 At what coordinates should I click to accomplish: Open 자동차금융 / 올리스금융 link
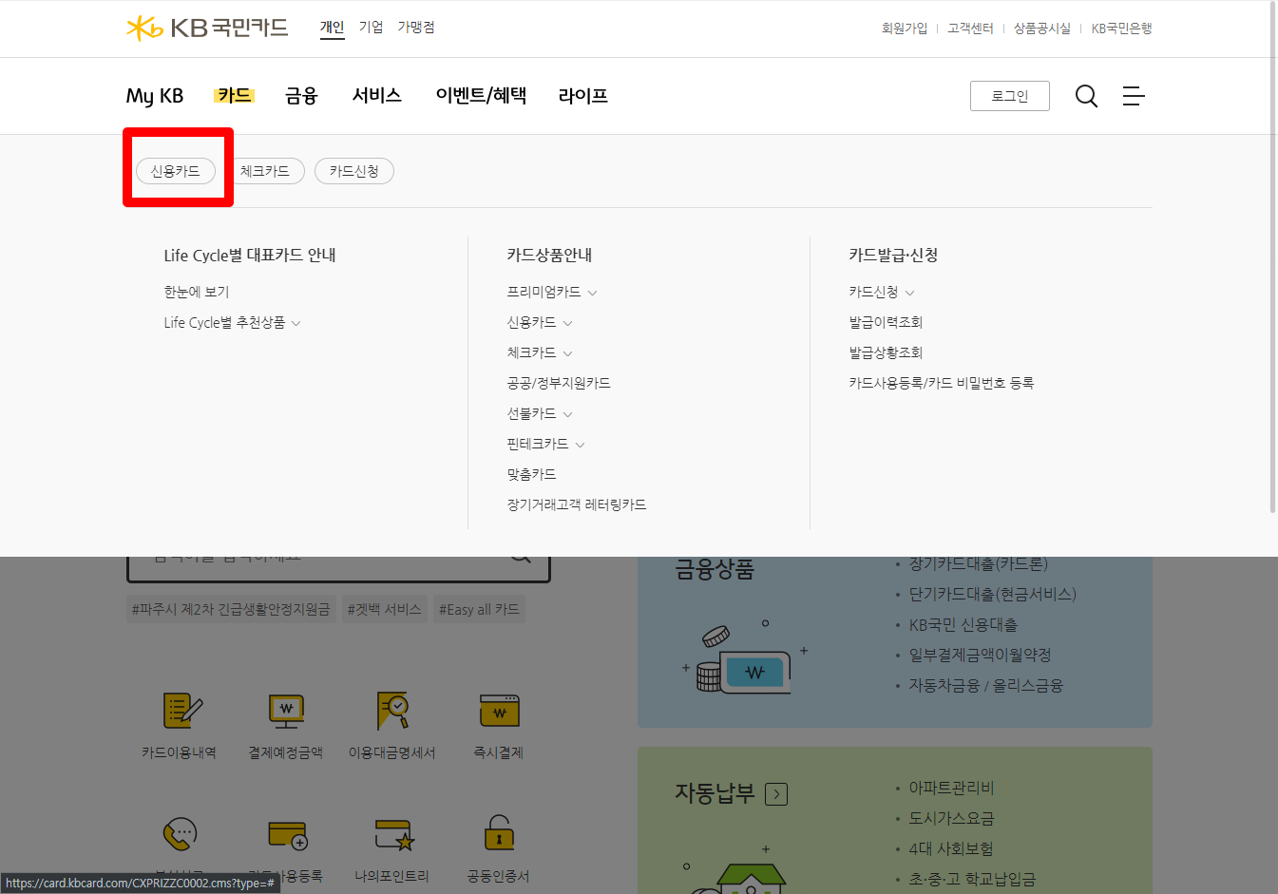click(985, 685)
